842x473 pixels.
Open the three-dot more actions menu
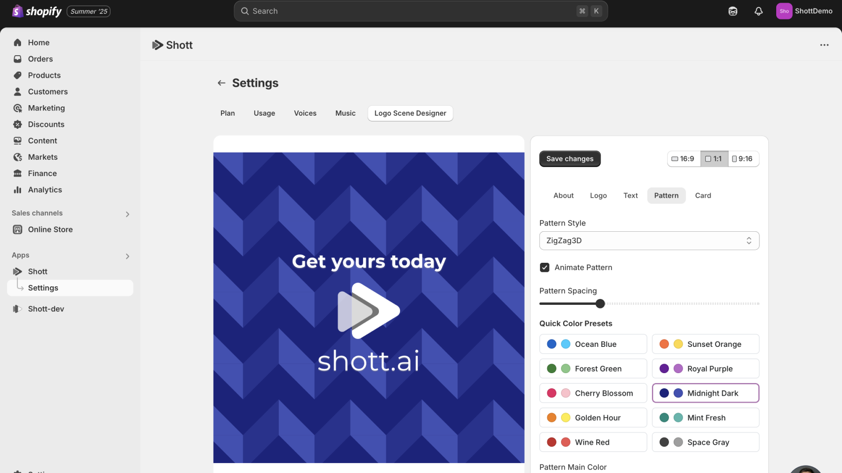point(824,45)
